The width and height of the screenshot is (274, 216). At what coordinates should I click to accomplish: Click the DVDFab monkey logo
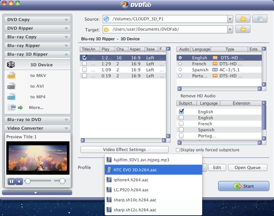pyautogui.click(x=125, y=5)
